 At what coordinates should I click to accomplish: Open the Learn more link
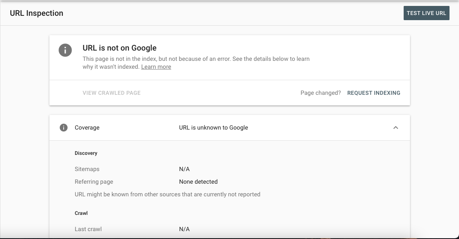[156, 67]
